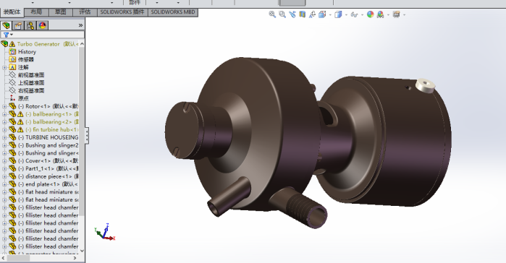Click the 原点 origin icon
This screenshot has width=506, height=263.
tap(12, 98)
